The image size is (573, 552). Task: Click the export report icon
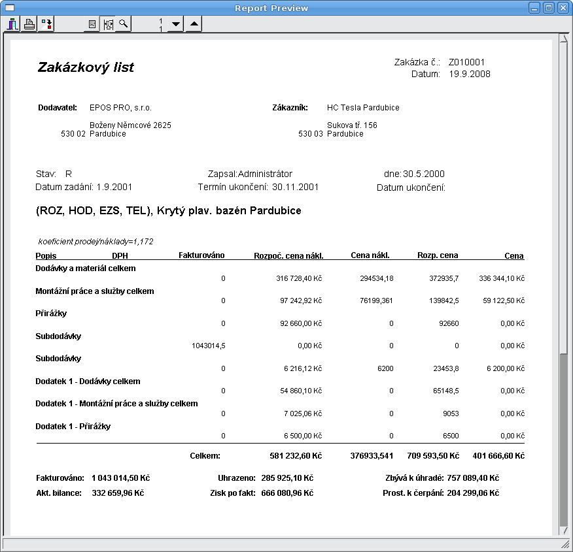tap(46, 25)
